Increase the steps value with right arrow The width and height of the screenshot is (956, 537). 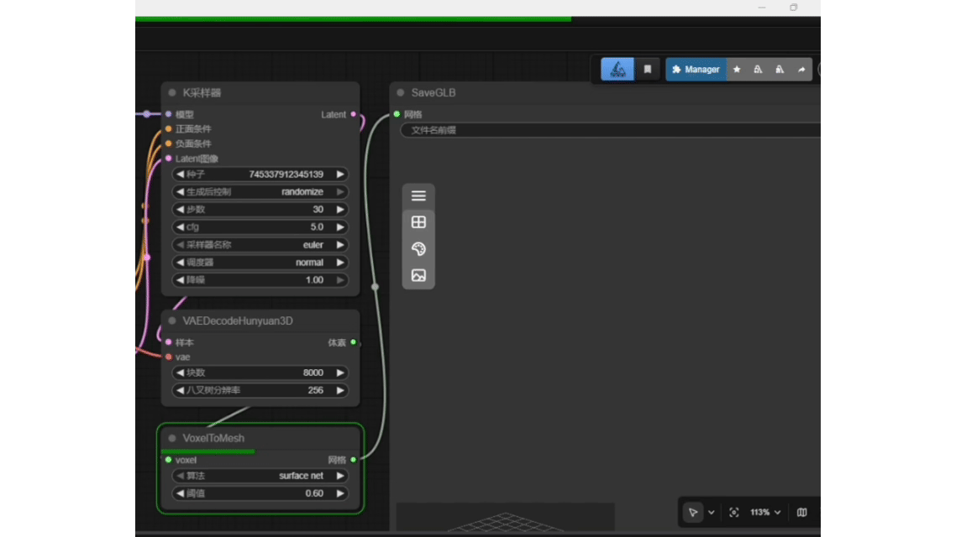coord(340,210)
